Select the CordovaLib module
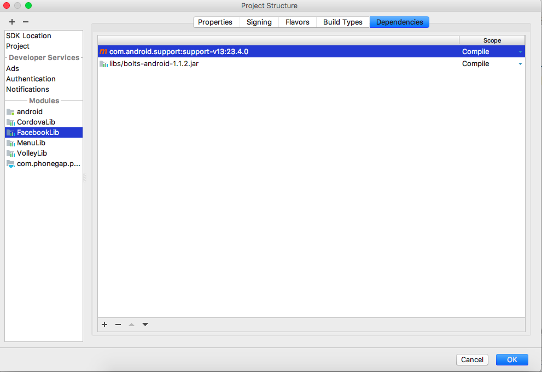 tap(36, 122)
